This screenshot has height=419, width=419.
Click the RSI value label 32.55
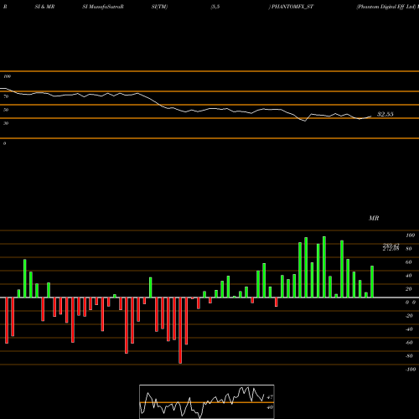[385, 114]
